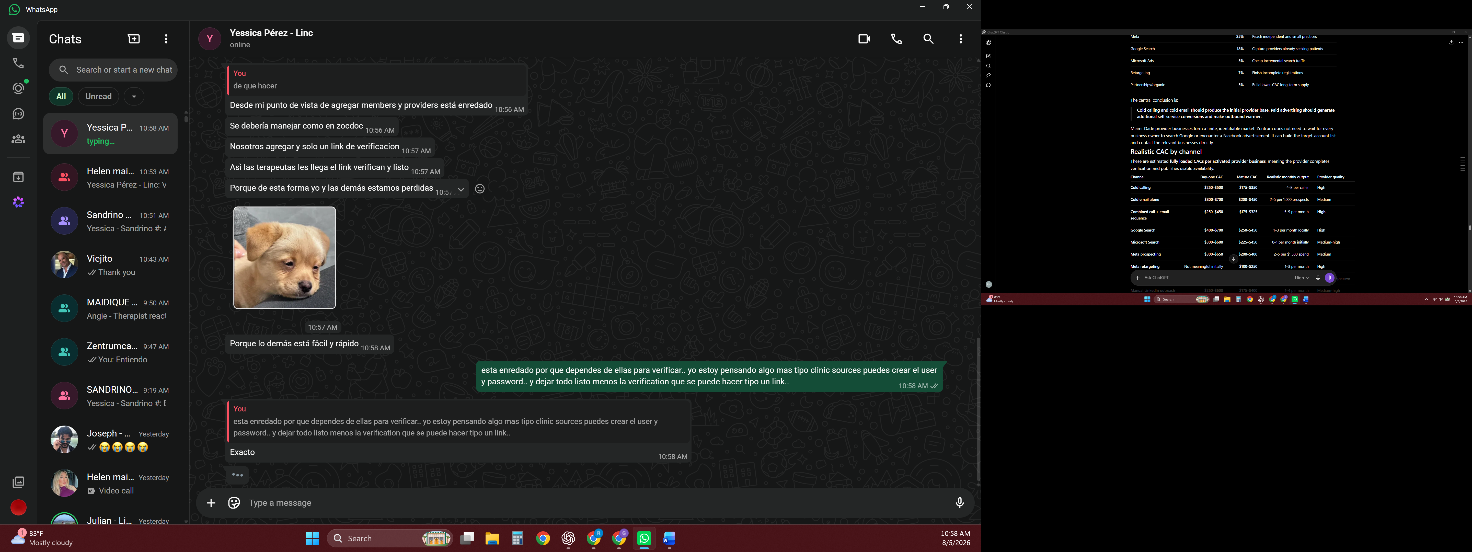Viewport: 1472px width, 552px height.
Task: Open the 10:58 AM clock on large taskbar
Action: coord(956,538)
